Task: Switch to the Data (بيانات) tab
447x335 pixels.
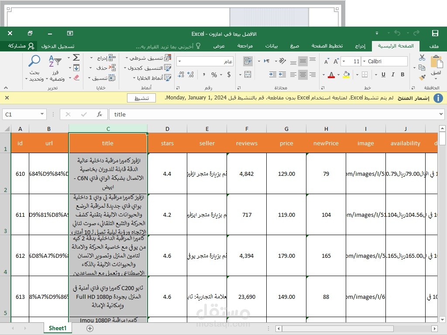Action: 272,46
